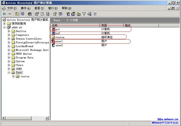Open the 窗口(W) menu
The height and width of the screenshot is (126, 181).
[x=53, y=8]
